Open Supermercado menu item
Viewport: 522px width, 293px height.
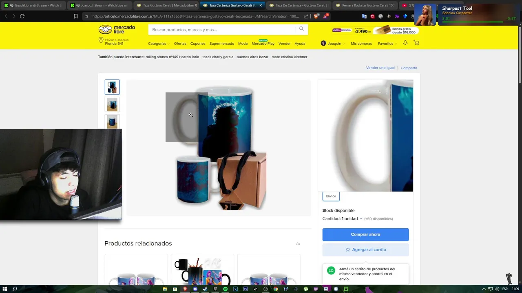222,44
